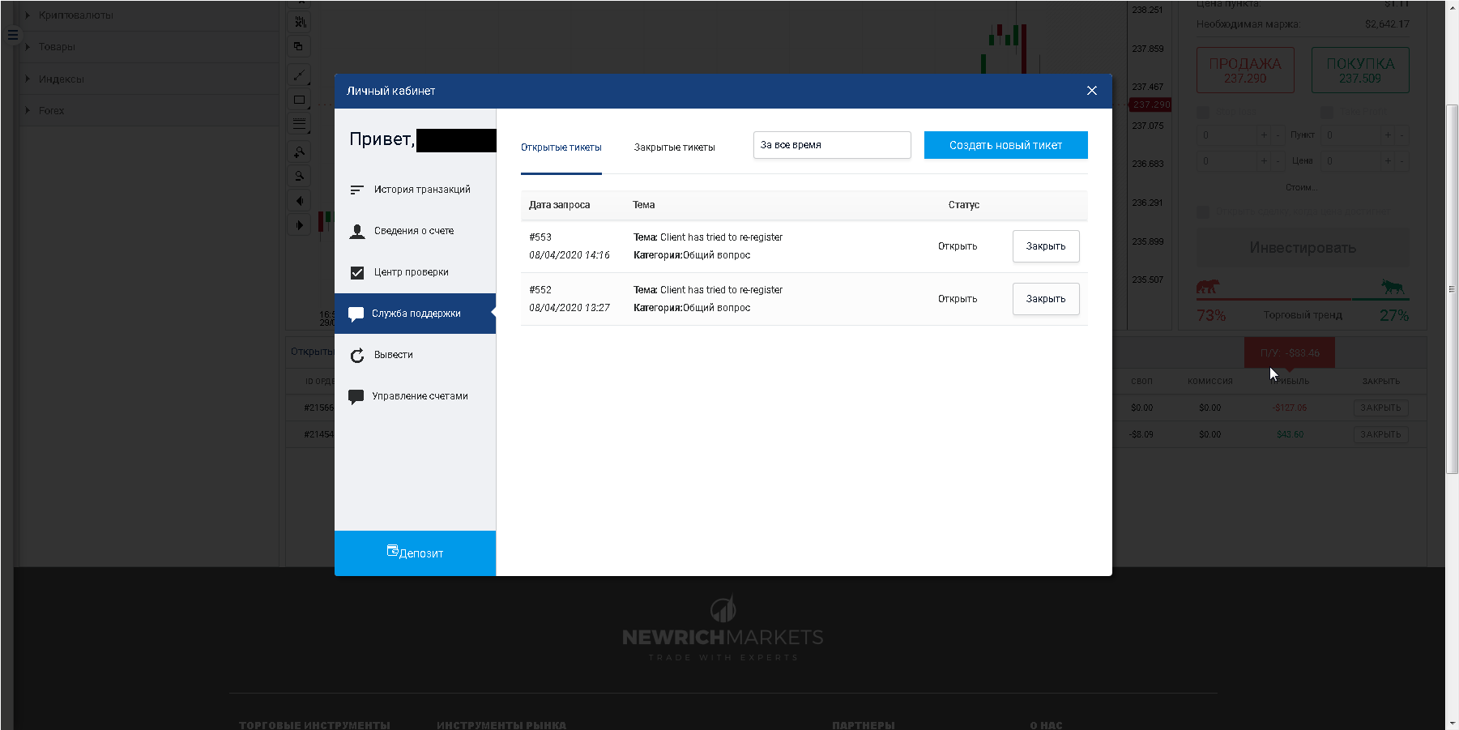Click the checkmark icon beside Центр проверки
1459x730 pixels.
click(356, 272)
